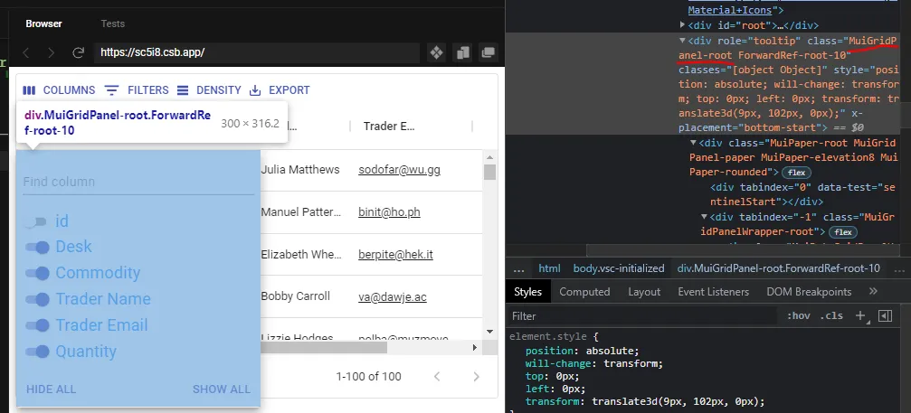Click the flex badge beside MuiPaper-rounded
Viewport: 911px width, 413px height.
(796, 173)
